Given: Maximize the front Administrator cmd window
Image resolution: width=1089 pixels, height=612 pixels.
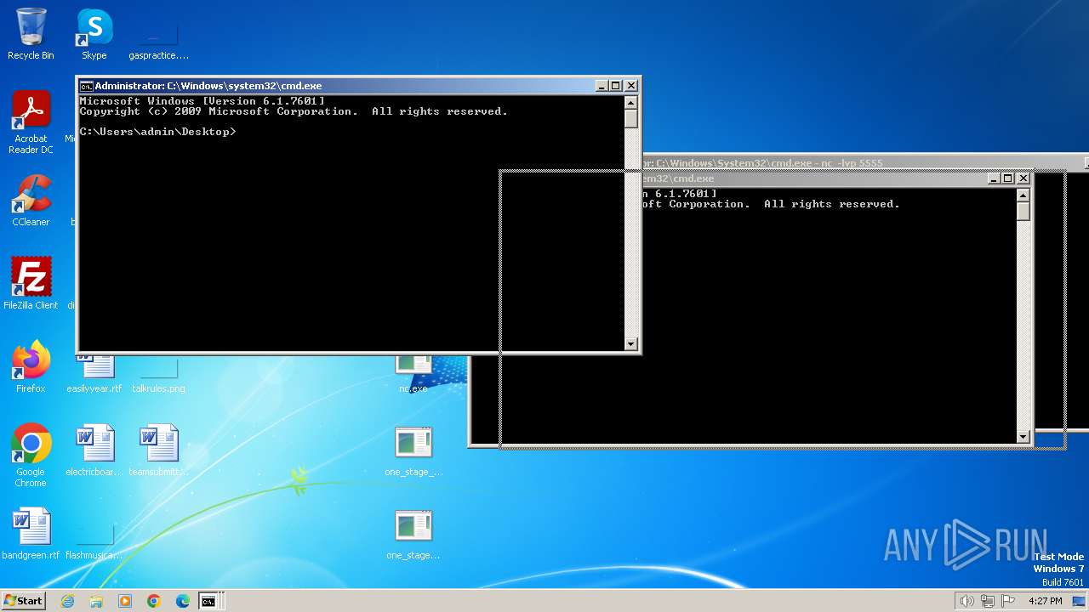Looking at the screenshot, I should coord(616,86).
